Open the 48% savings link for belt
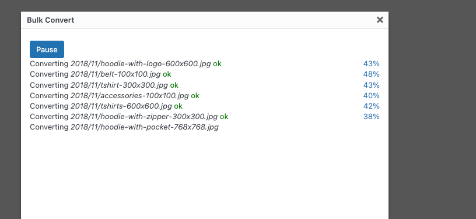The height and width of the screenshot is (219, 476). pyautogui.click(x=371, y=74)
